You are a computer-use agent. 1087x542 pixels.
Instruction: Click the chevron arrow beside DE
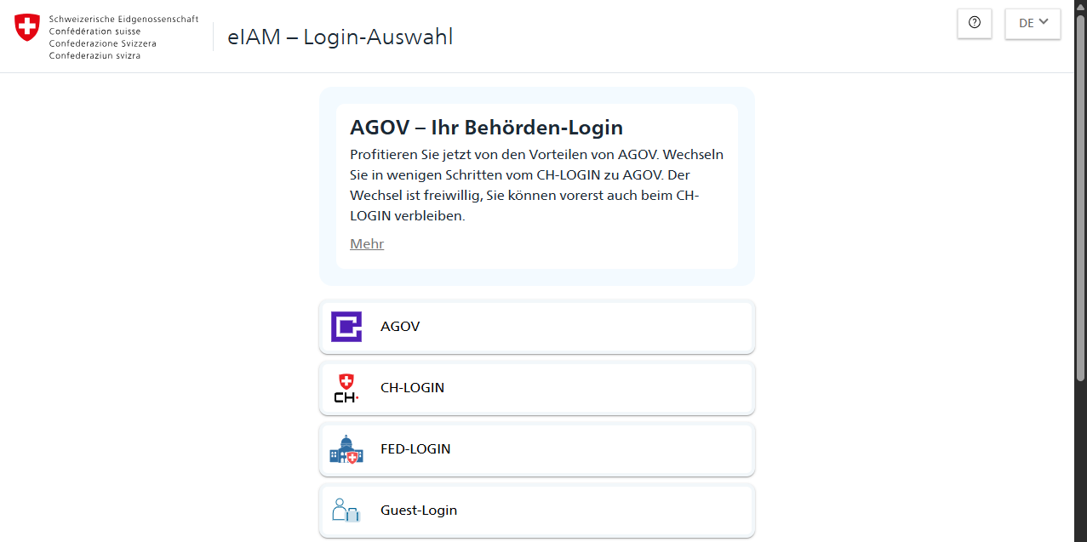pyautogui.click(x=1044, y=22)
